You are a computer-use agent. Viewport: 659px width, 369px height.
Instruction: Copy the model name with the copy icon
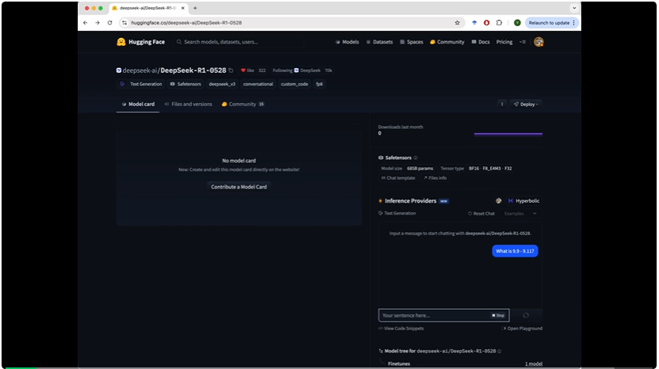pyautogui.click(x=231, y=70)
